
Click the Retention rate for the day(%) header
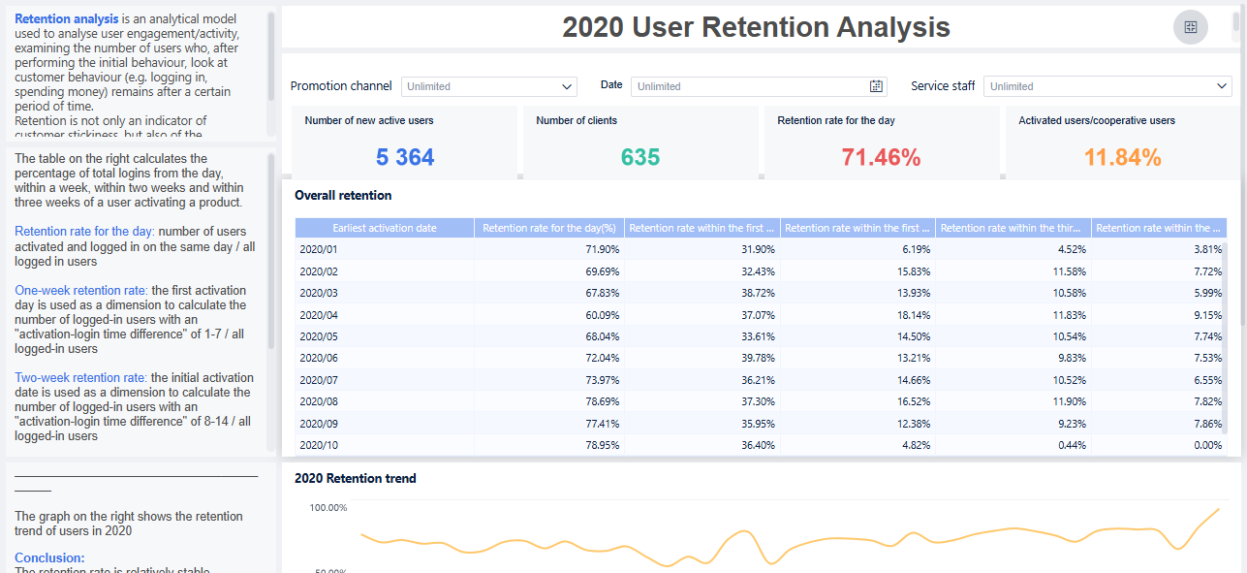click(549, 228)
